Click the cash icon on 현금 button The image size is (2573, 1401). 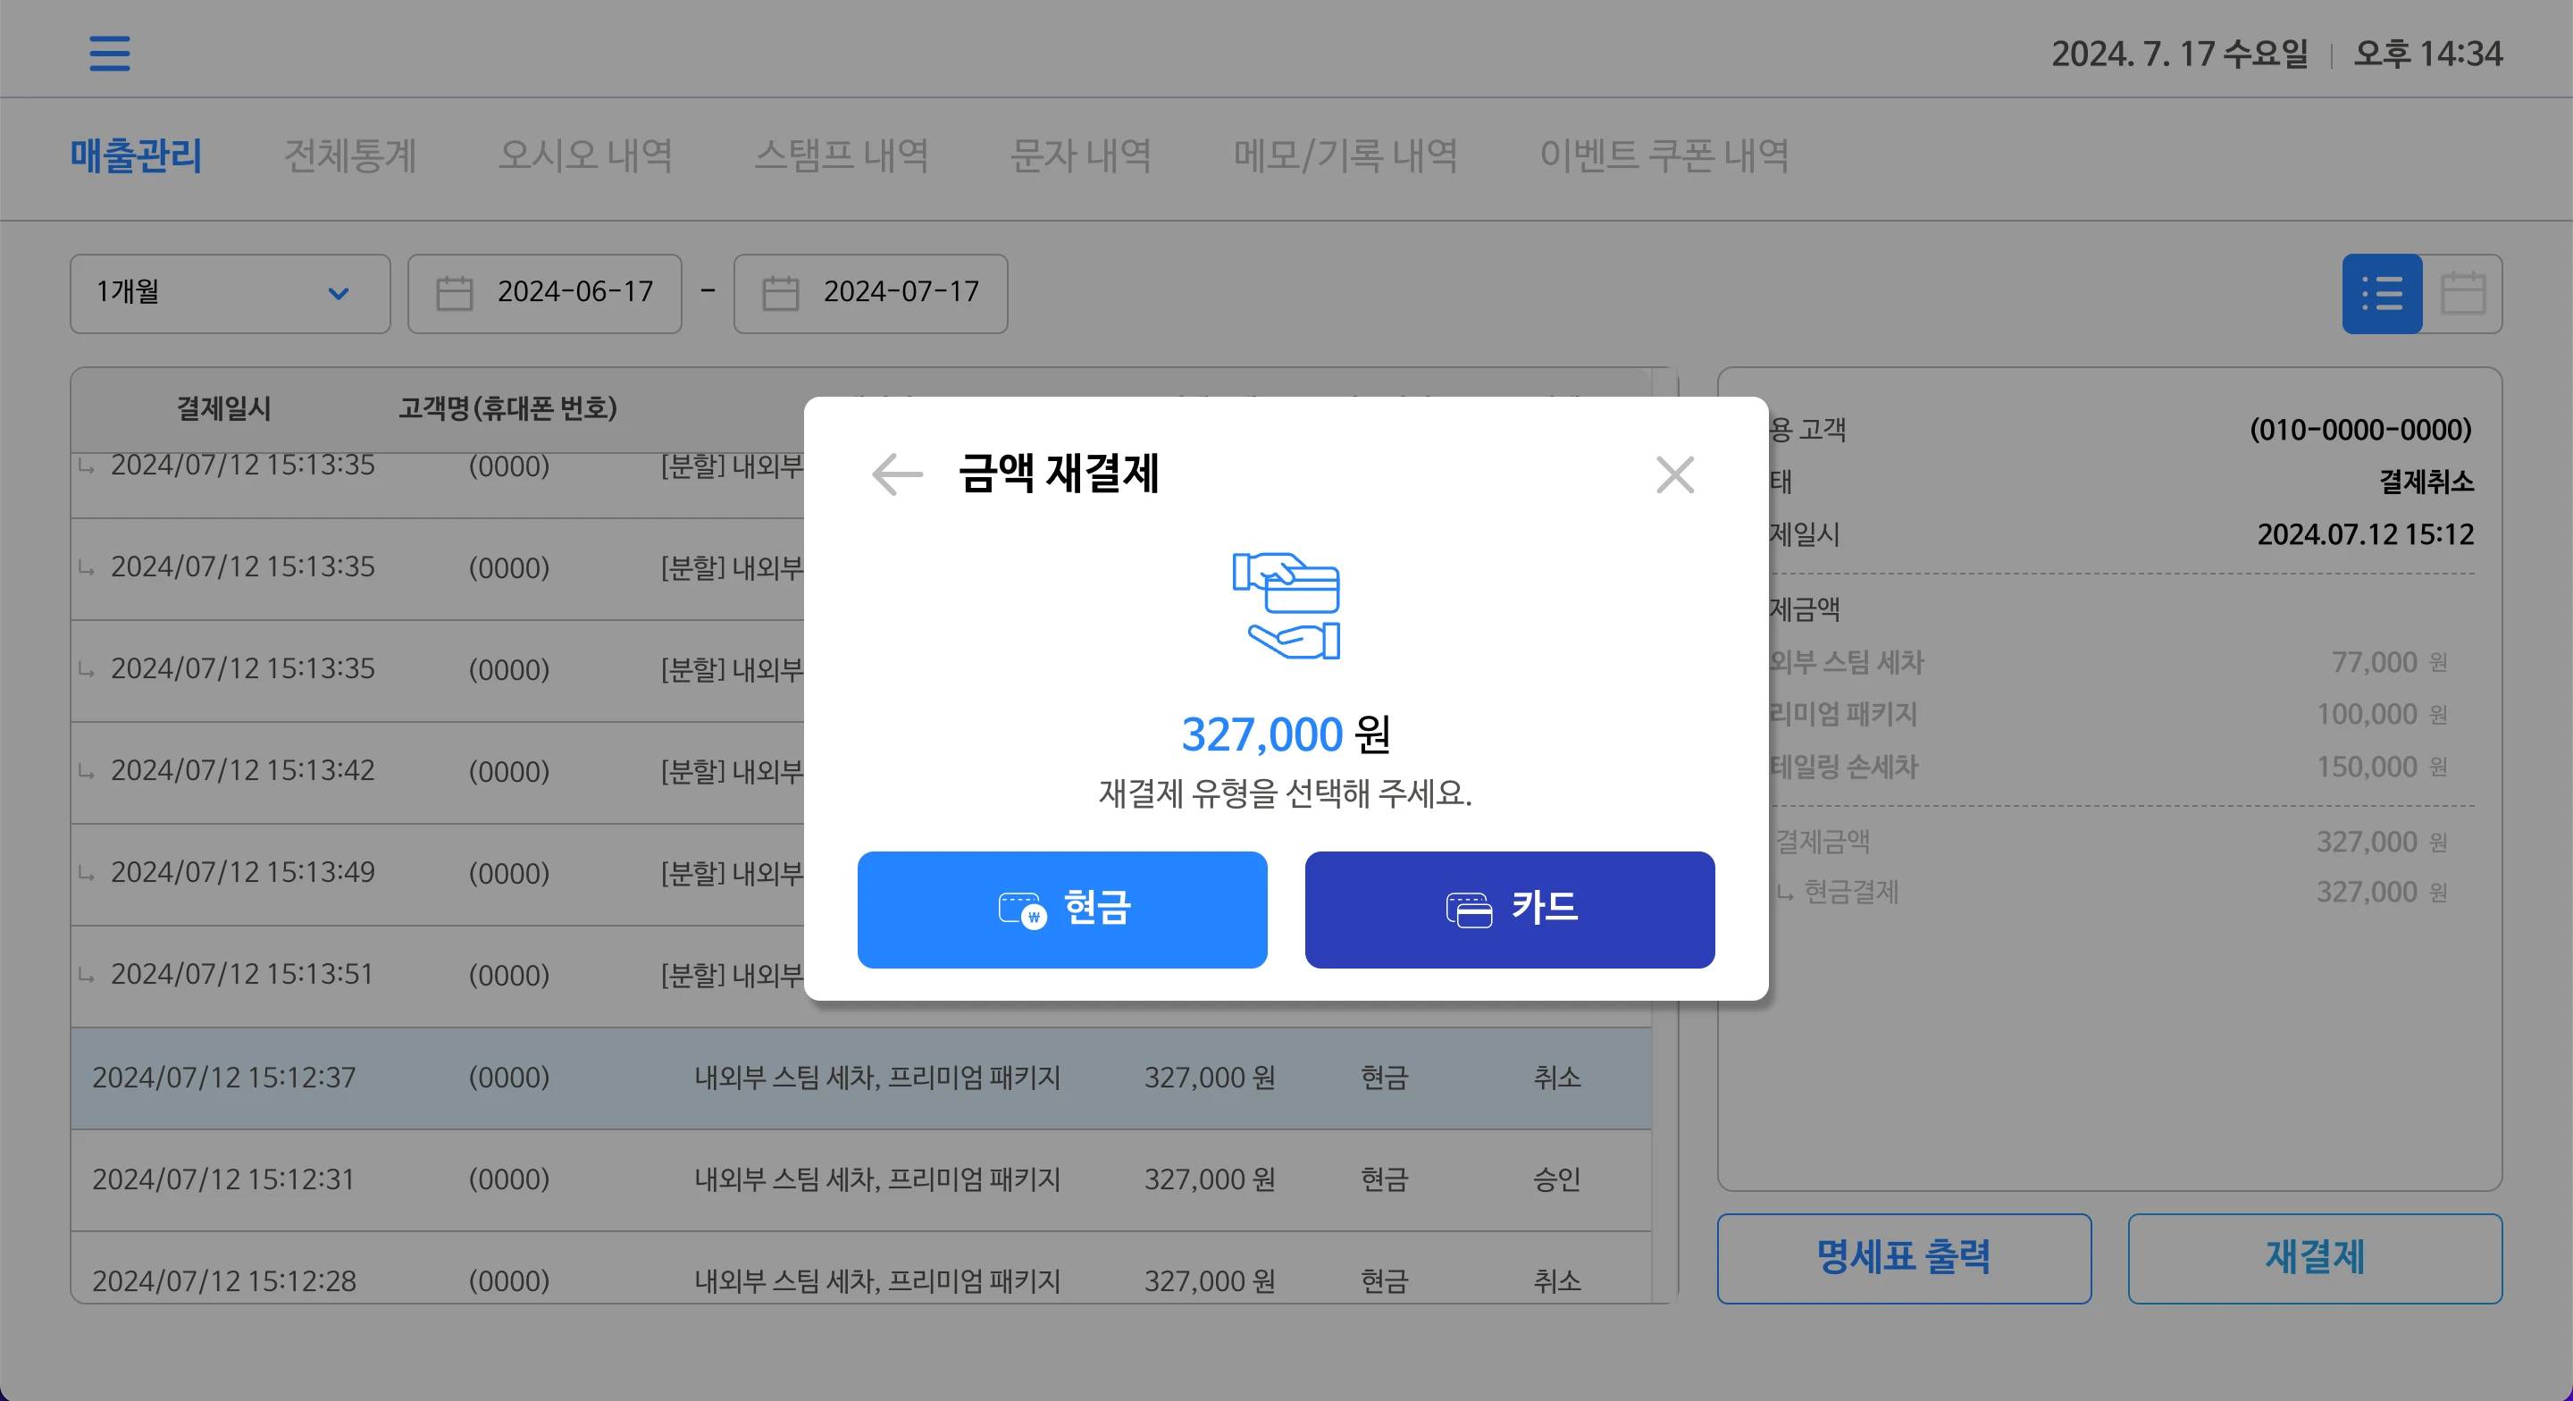[1023, 910]
